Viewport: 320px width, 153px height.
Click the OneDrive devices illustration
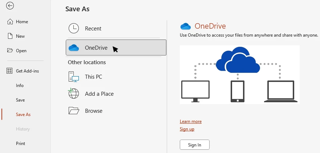(240, 75)
